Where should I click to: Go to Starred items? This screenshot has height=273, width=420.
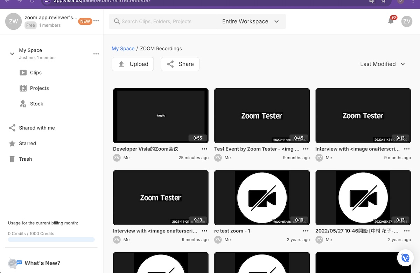27,143
